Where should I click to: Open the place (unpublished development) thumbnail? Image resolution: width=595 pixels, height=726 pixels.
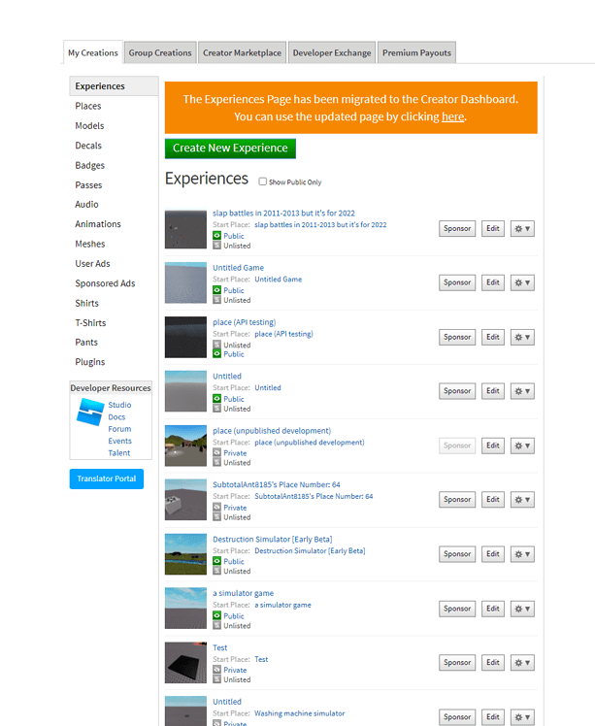(x=185, y=445)
